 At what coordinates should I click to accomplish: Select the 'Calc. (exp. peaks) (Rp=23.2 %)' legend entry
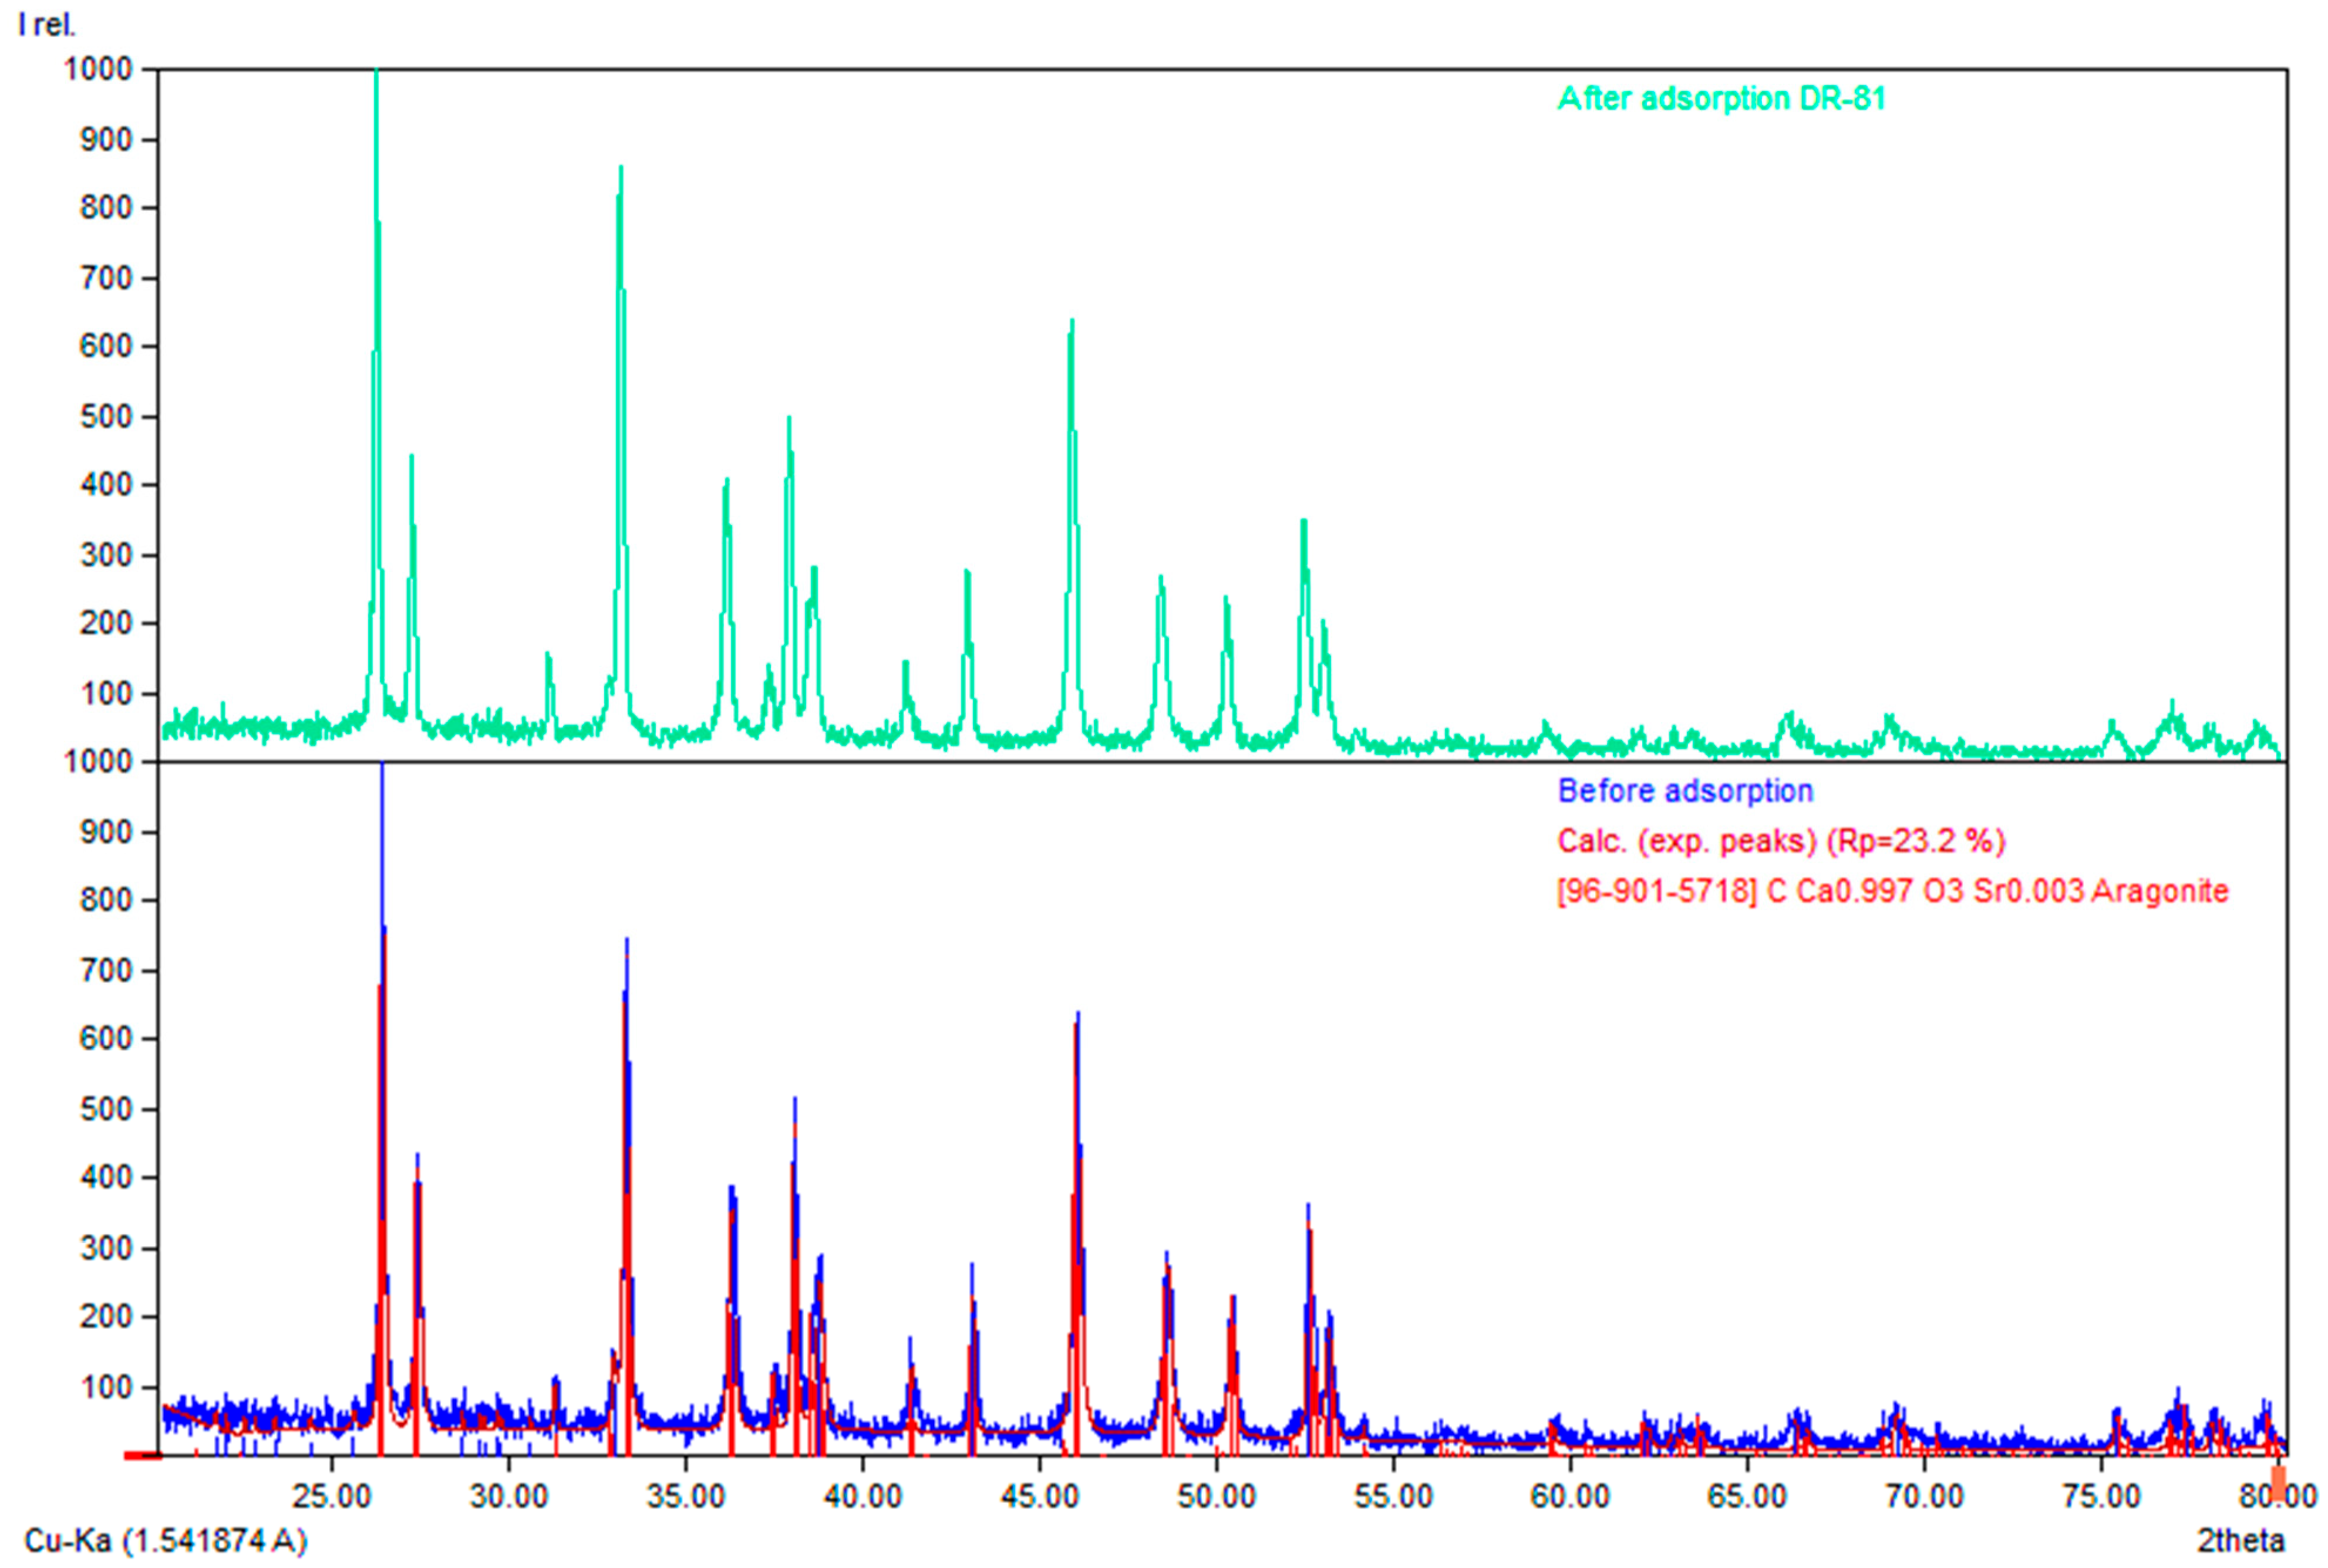[x=1781, y=841]
